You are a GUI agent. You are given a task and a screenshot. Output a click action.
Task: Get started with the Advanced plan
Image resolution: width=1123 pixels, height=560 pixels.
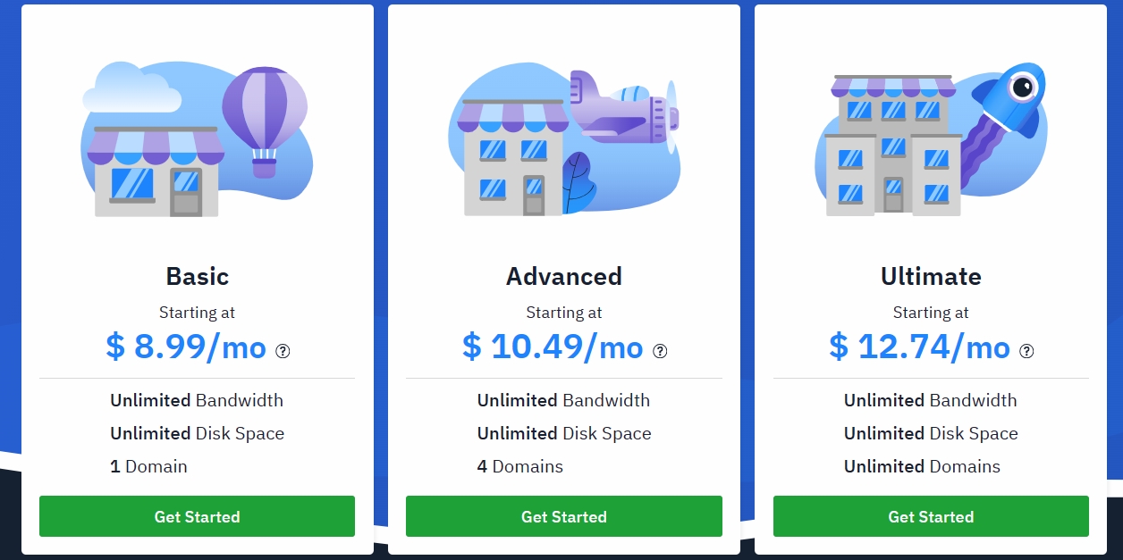564,516
